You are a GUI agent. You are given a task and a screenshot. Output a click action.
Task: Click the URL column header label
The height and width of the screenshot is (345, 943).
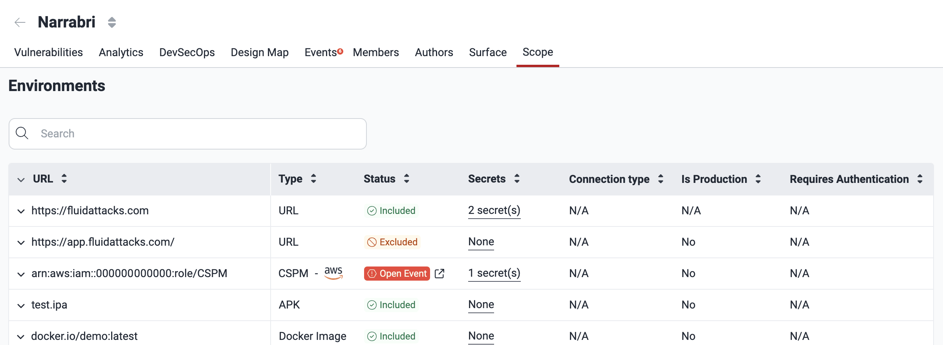pyautogui.click(x=43, y=179)
